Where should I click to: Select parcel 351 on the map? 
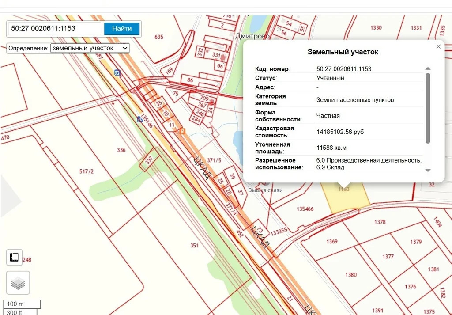pos(194,245)
